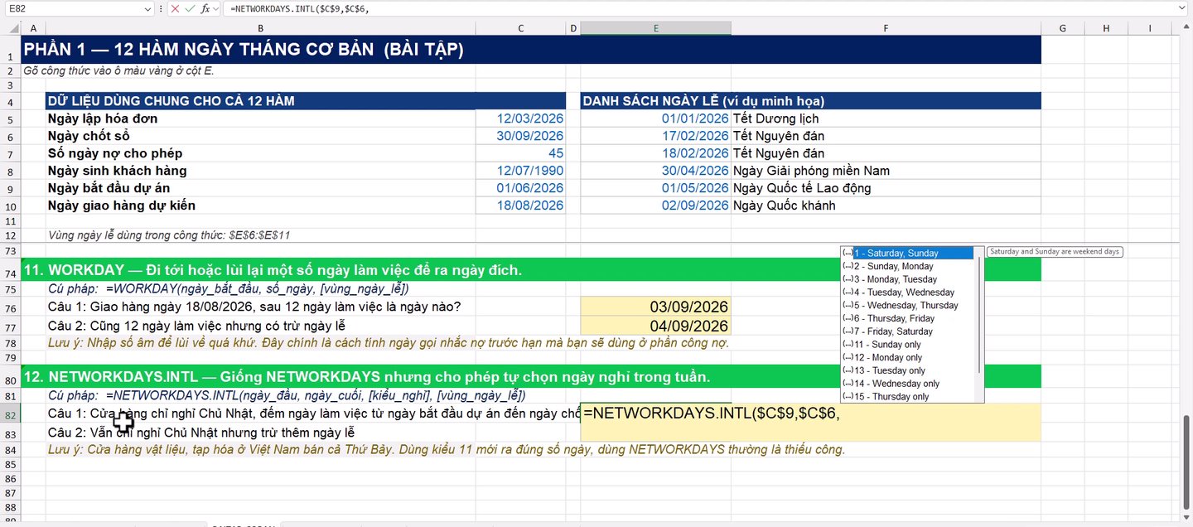Click cell with birth date 12/07/1990
This screenshot has width=1193, height=527.
(x=521, y=171)
